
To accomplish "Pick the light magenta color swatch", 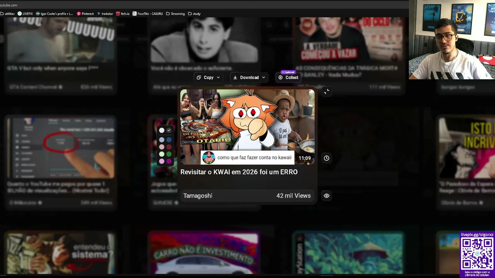I will pyautogui.click(x=162, y=161).
